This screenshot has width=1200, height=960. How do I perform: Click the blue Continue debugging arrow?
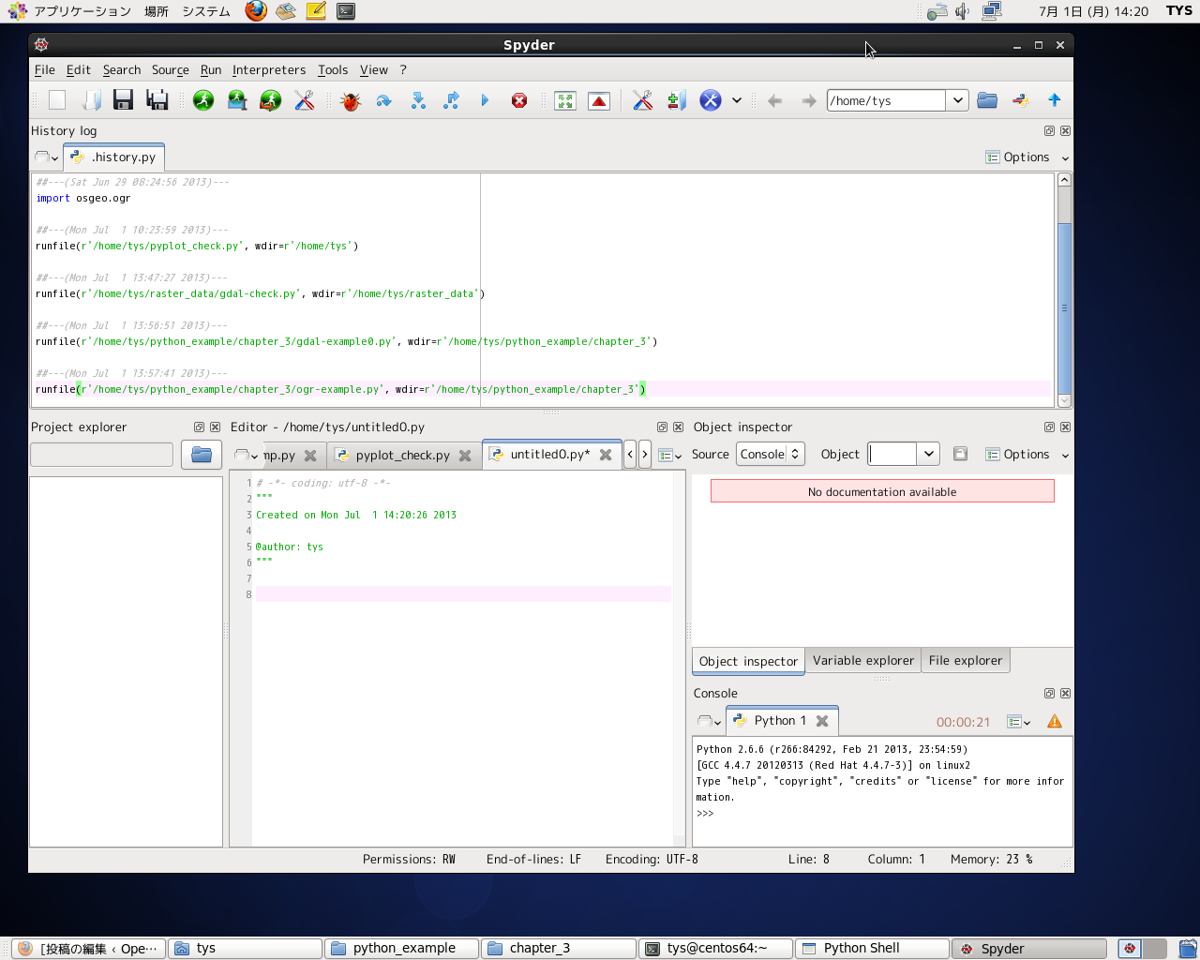485,100
